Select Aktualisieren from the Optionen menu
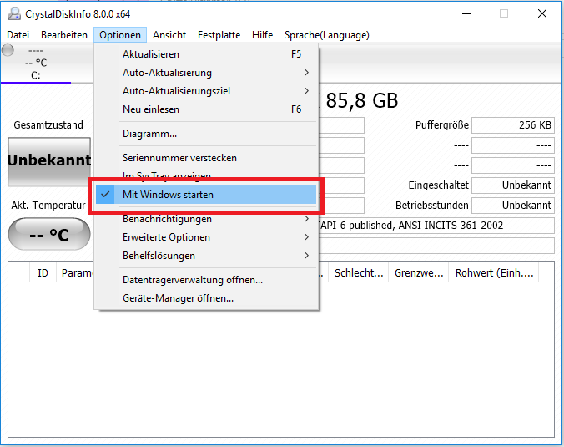564x447 pixels. click(151, 54)
